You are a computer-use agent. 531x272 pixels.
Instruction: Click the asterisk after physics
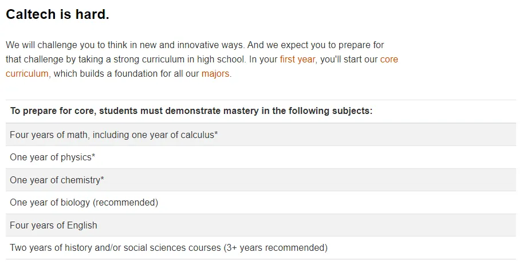tap(93, 156)
